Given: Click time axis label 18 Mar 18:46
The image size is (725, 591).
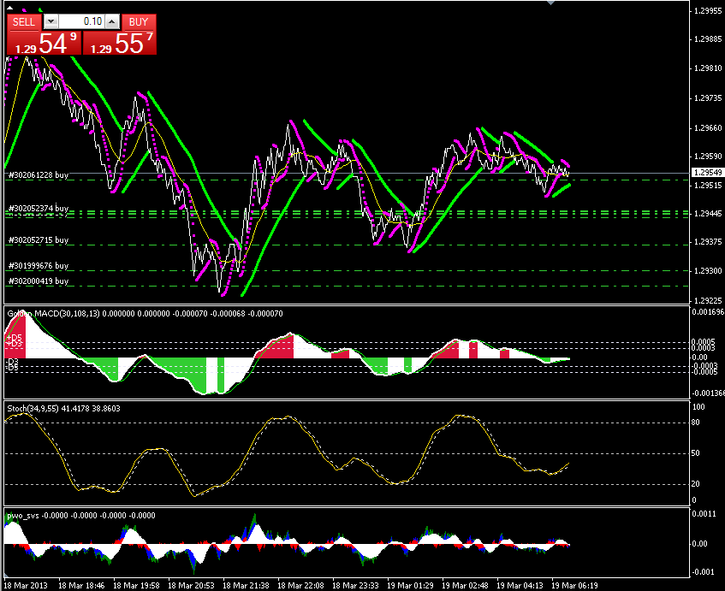Looking at the screenshot, I should coord(81,586).
